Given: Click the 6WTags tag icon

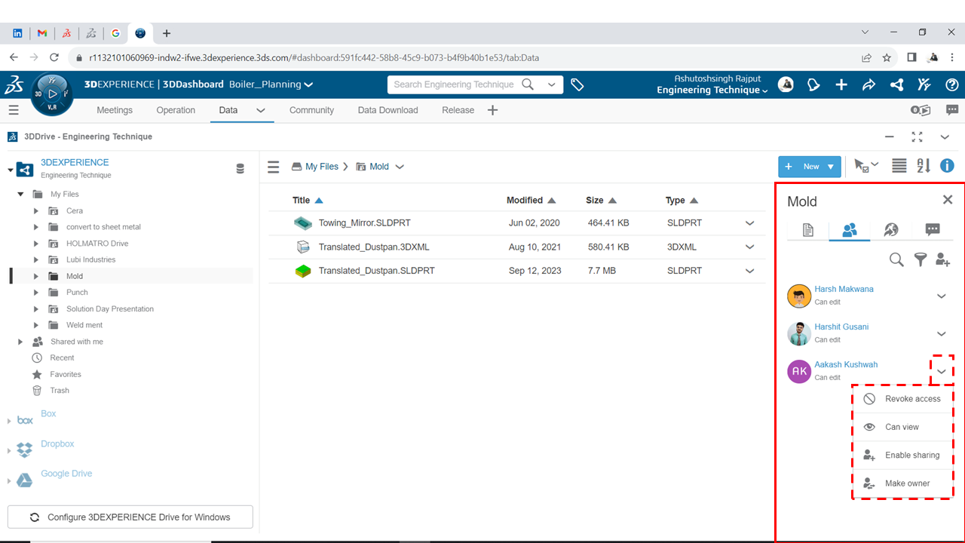Looking at the screenshot, I should pyautogui.click(x=577, y=85).
